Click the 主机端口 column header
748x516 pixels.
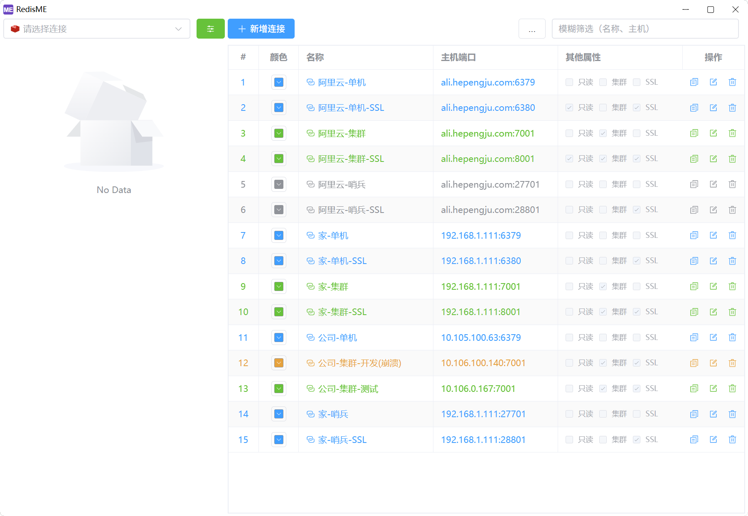tap(458, 57)
